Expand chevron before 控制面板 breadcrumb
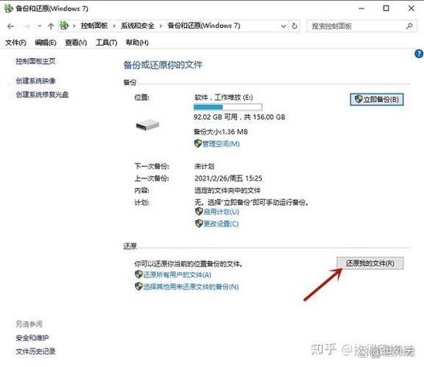The width and height of the screenshot is (424, 367). [74, 26]
